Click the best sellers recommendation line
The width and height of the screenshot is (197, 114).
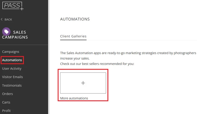pyautogui.click(x=97, y=64)
